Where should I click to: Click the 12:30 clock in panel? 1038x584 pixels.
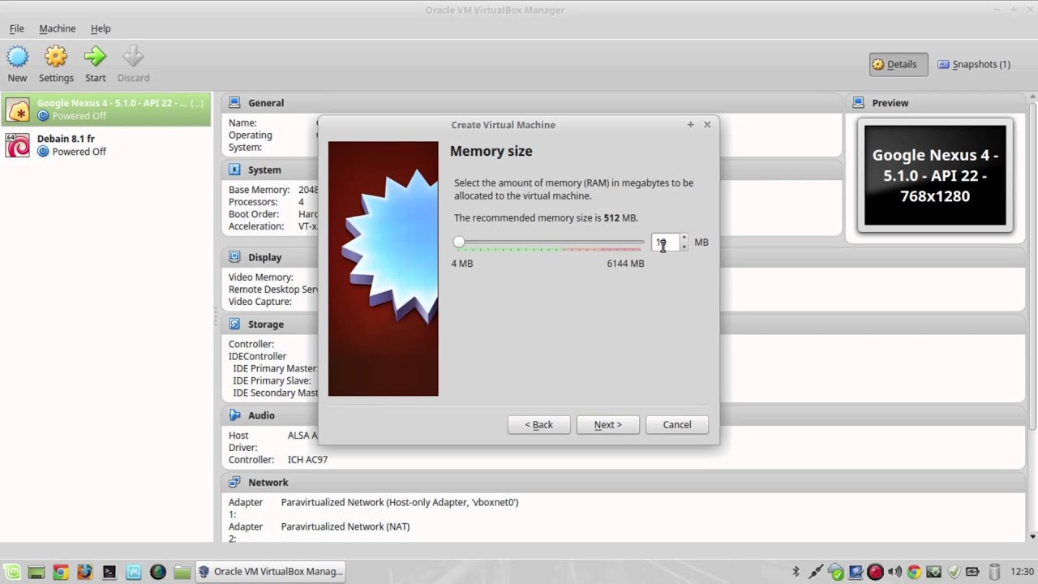pyautogui.click(x=1023, y=572)
